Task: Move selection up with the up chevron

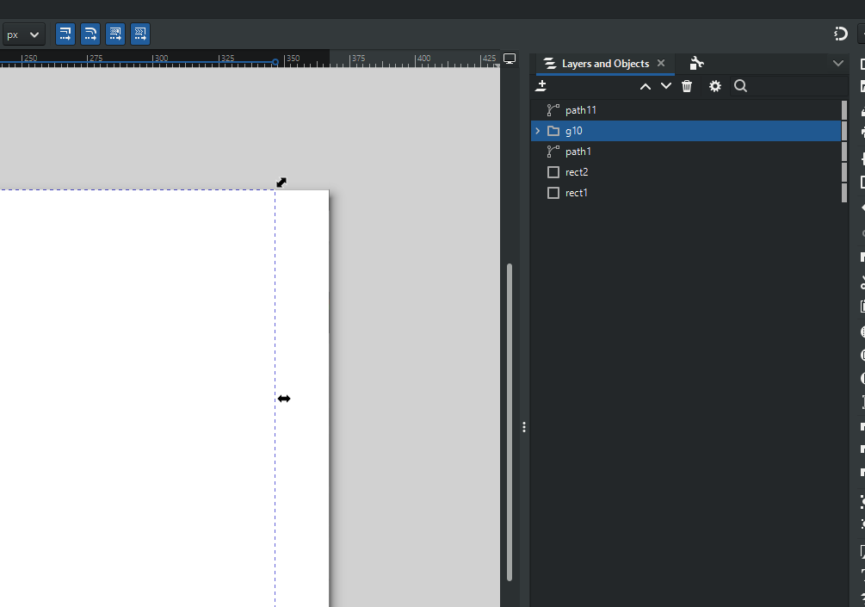Action: click(646, 86)
